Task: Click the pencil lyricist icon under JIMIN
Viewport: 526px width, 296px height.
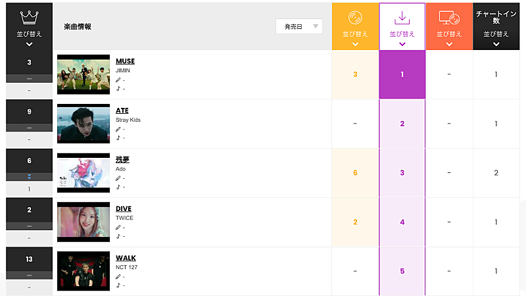Action: click(x=118, y=80)
